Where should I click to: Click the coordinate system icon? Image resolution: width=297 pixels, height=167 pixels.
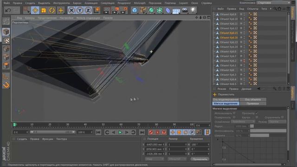tap(97, 10)
